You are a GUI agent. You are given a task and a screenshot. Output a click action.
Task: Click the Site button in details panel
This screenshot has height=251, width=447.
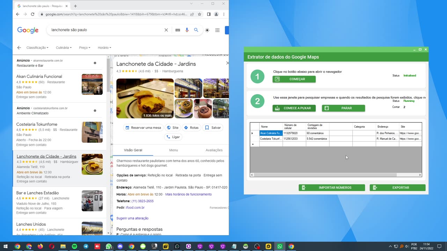click(x=173, y=128)
